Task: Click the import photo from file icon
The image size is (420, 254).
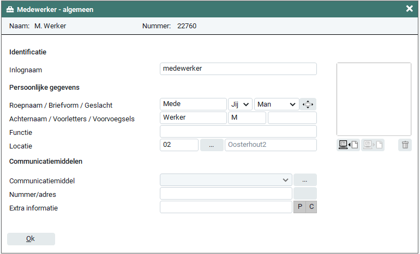Action: click(348, 145)
